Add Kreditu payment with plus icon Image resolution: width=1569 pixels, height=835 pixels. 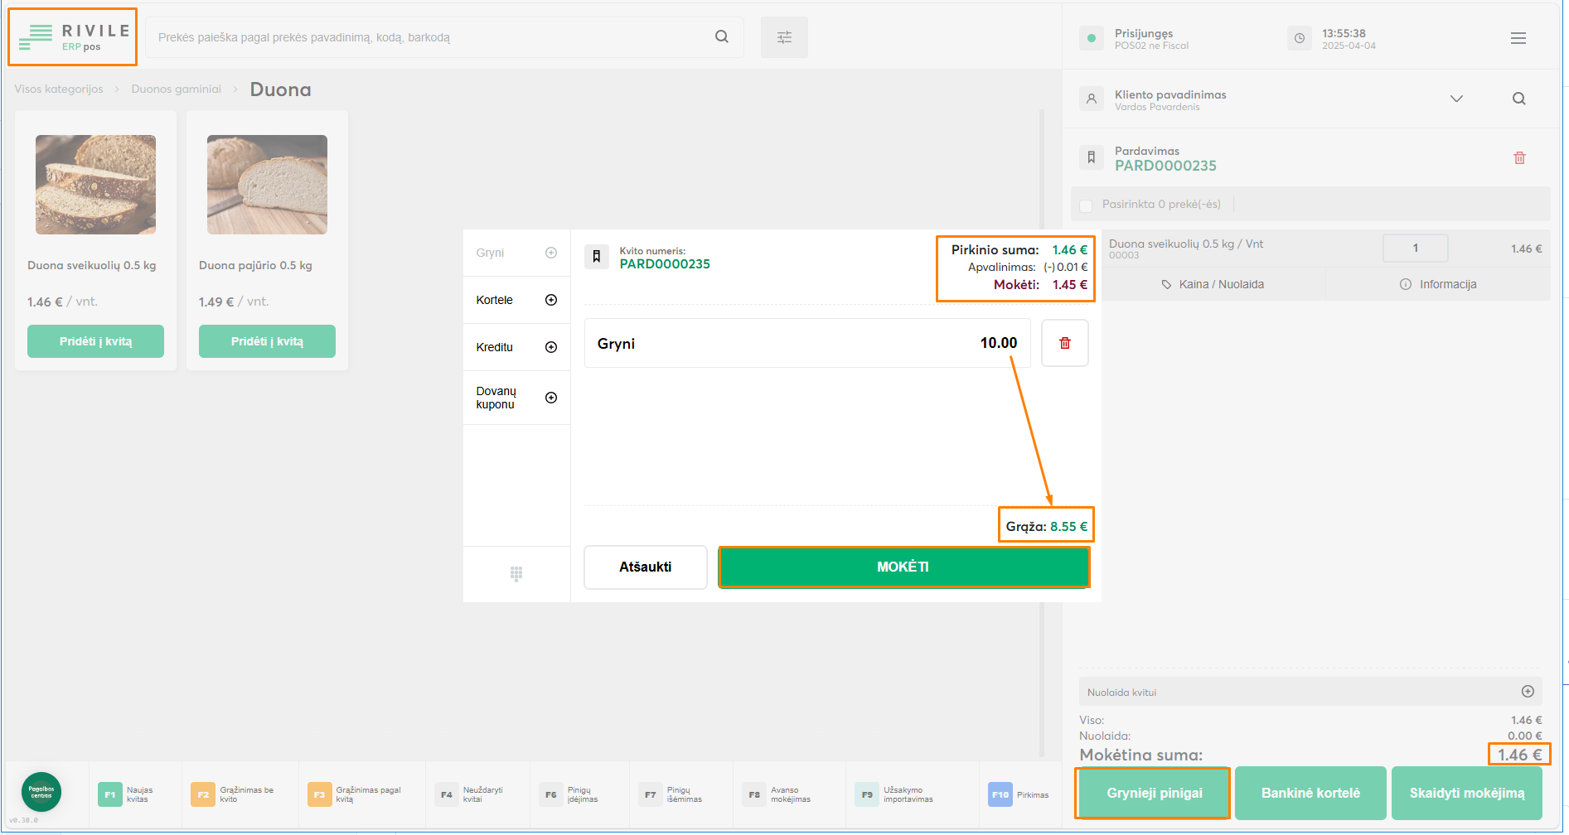[x=551, y=347]
